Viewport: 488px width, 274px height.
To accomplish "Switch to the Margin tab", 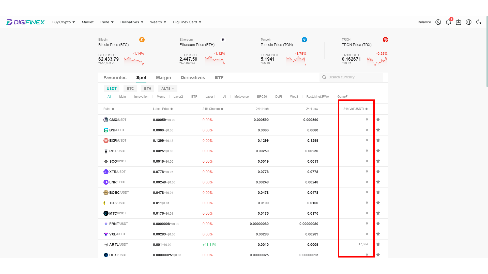I will 163,78.
